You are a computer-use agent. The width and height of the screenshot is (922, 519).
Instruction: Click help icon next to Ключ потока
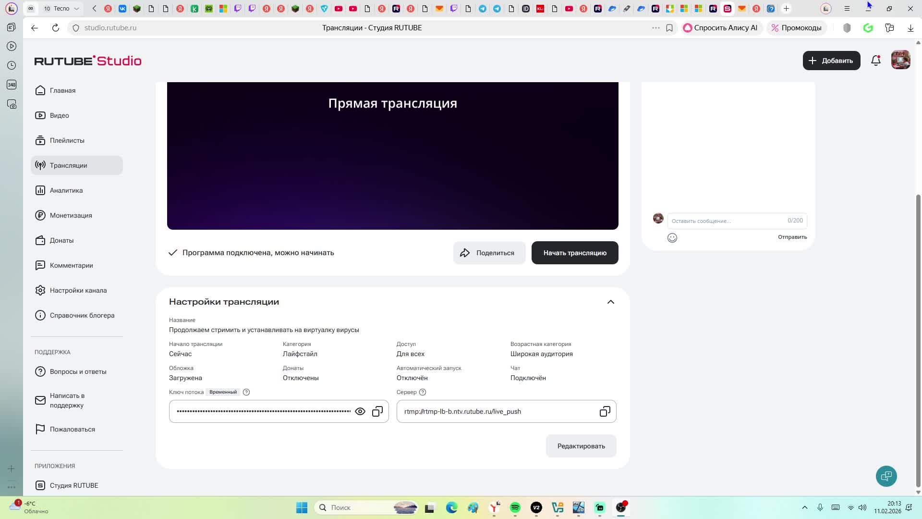(x=246, y=392)
